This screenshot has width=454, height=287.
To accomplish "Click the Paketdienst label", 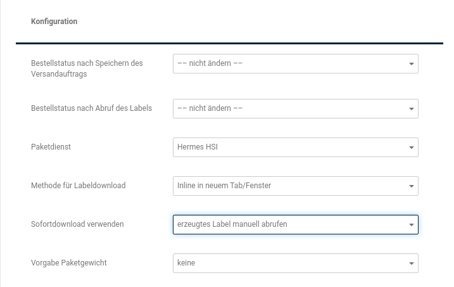I will [x=51, y=147].
